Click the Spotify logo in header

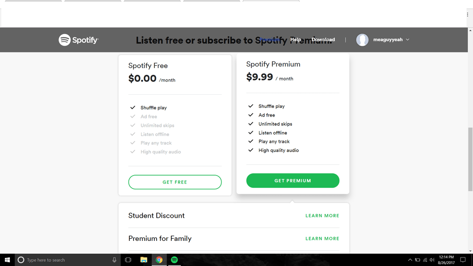78,40
